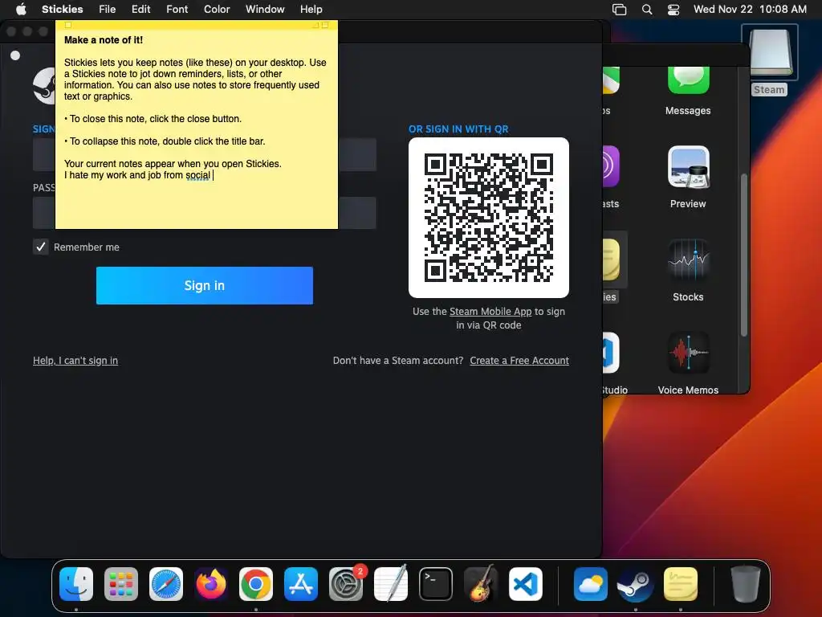Click the Steam QR code image

click(x=489, y=217)
